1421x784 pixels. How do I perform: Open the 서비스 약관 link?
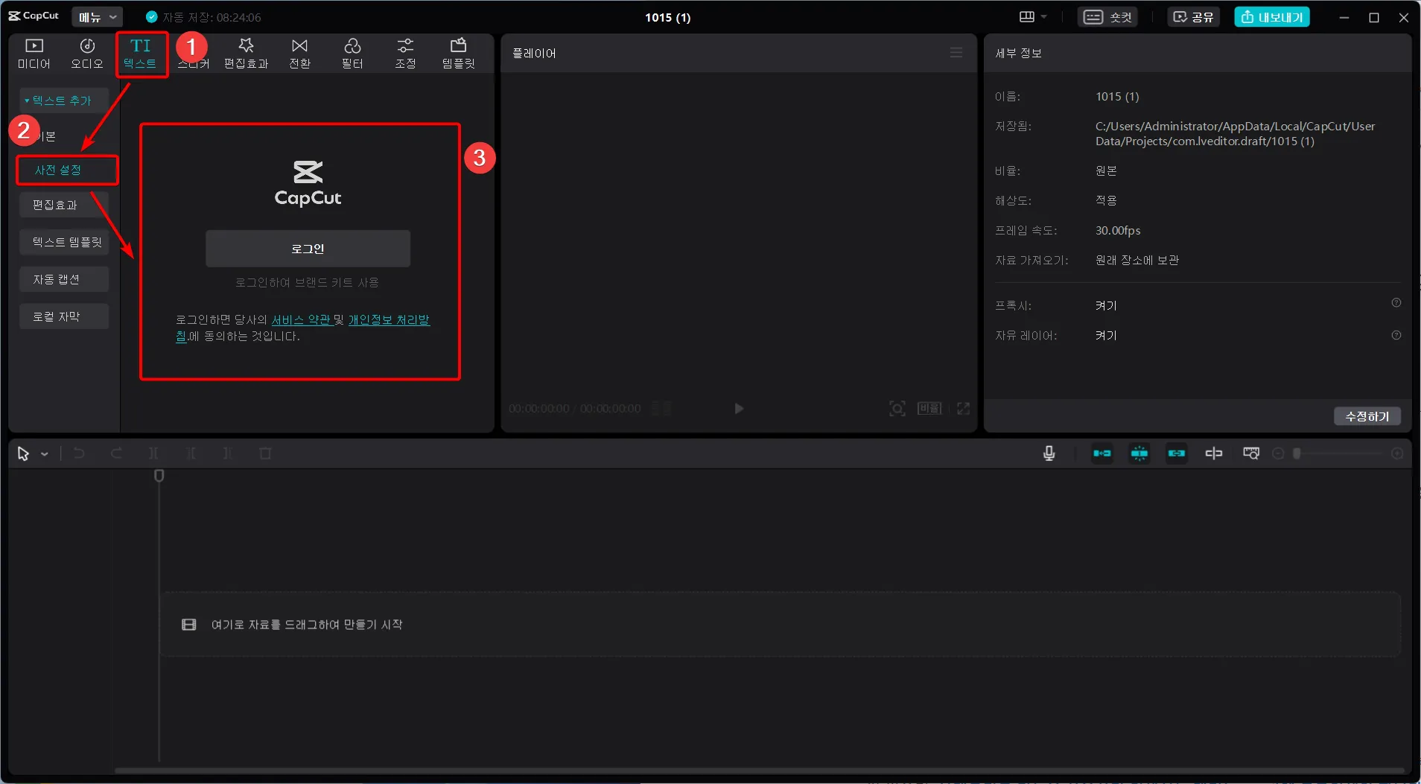301,319
